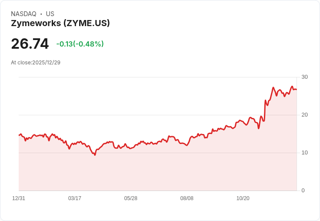Click the starting point of the price line
The image size is (320, 221).
(x=19, y=135)
